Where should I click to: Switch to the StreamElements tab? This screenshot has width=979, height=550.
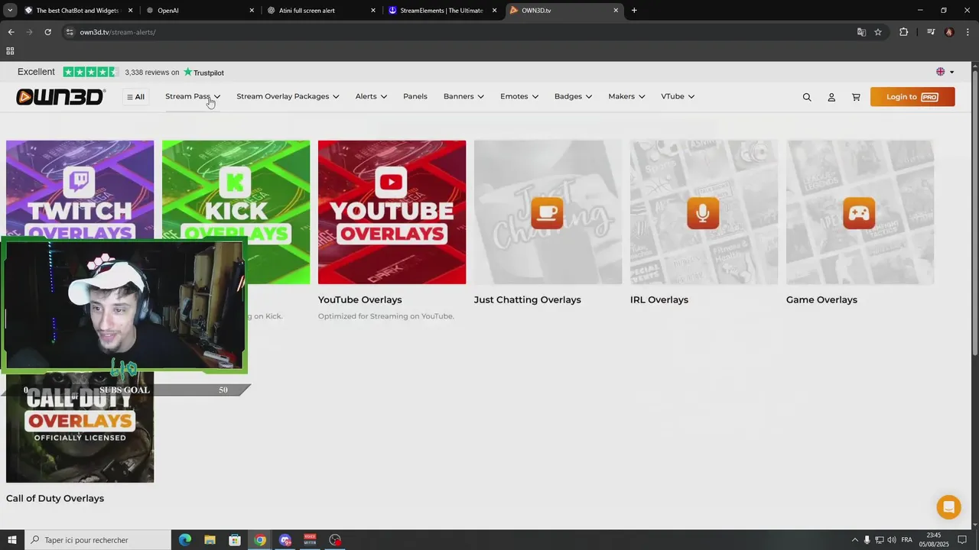(x=442, y=11)
